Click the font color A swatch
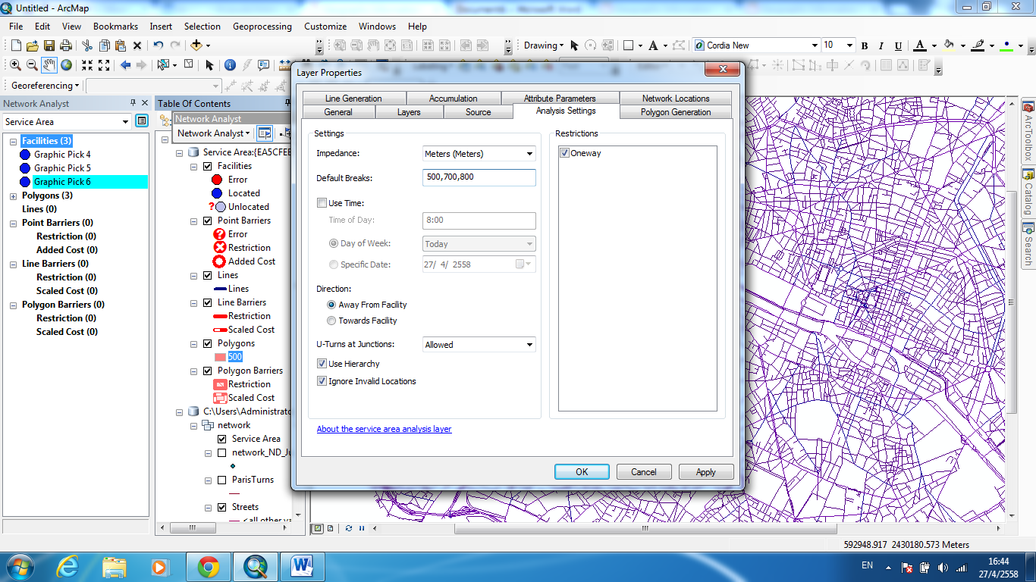This screenshot has width=1036, height=582. coord(920,45)
